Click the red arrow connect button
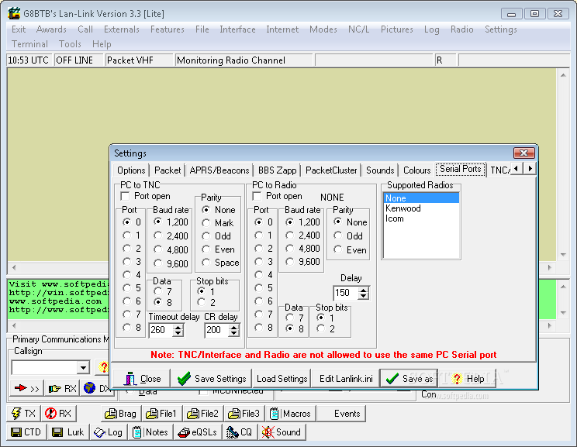This screenshot has height=447, width=577. coord(26,388)
